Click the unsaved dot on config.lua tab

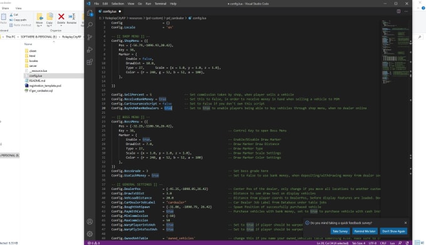[120, 11]
